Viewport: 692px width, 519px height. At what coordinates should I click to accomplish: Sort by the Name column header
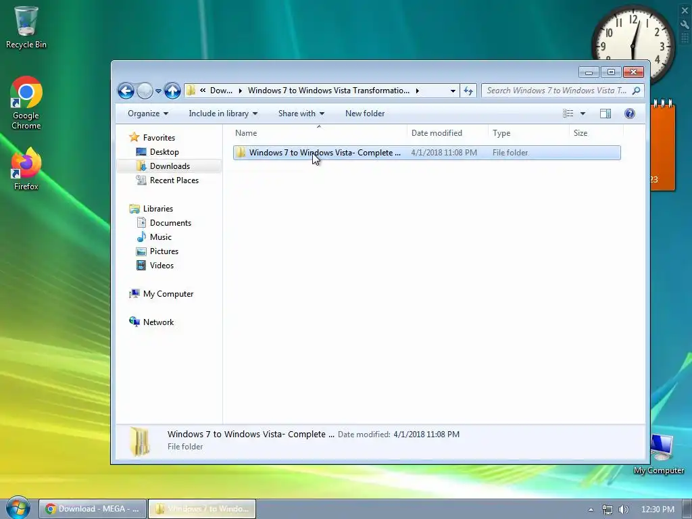319,133
